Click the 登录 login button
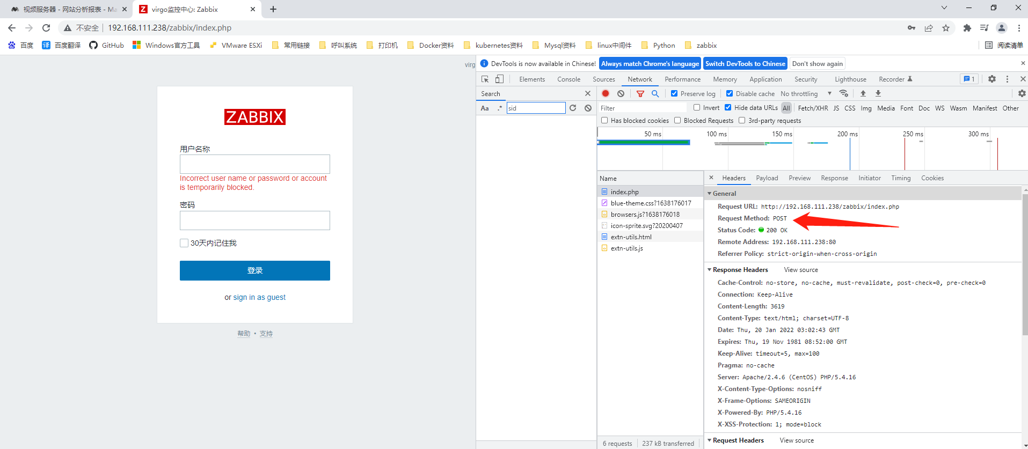Viewport: 1028px width, 449px height. [255, 270]
